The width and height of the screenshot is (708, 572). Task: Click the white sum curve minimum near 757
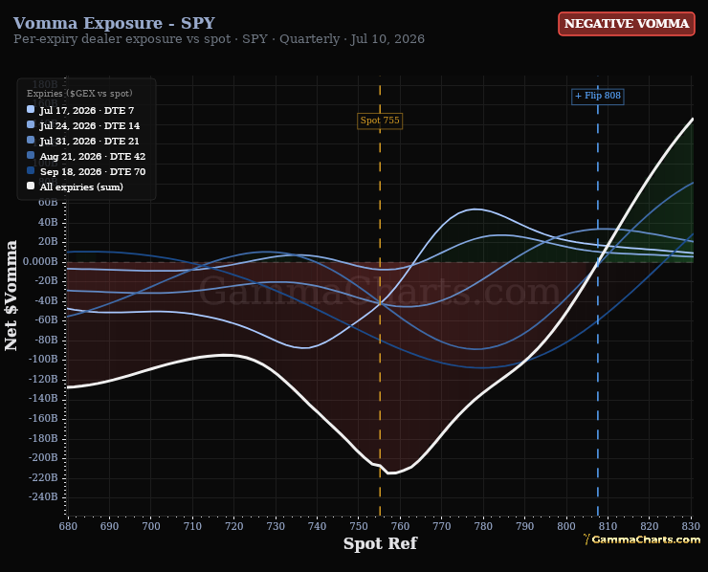click(x=388, y=473)
